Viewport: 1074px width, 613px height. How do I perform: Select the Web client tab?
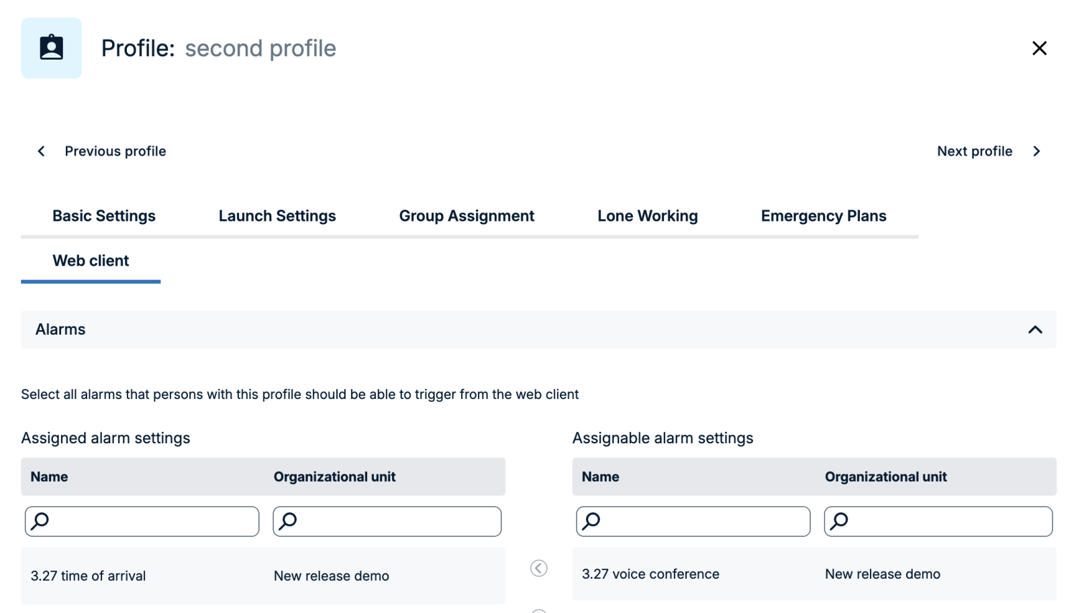[91, 261]
